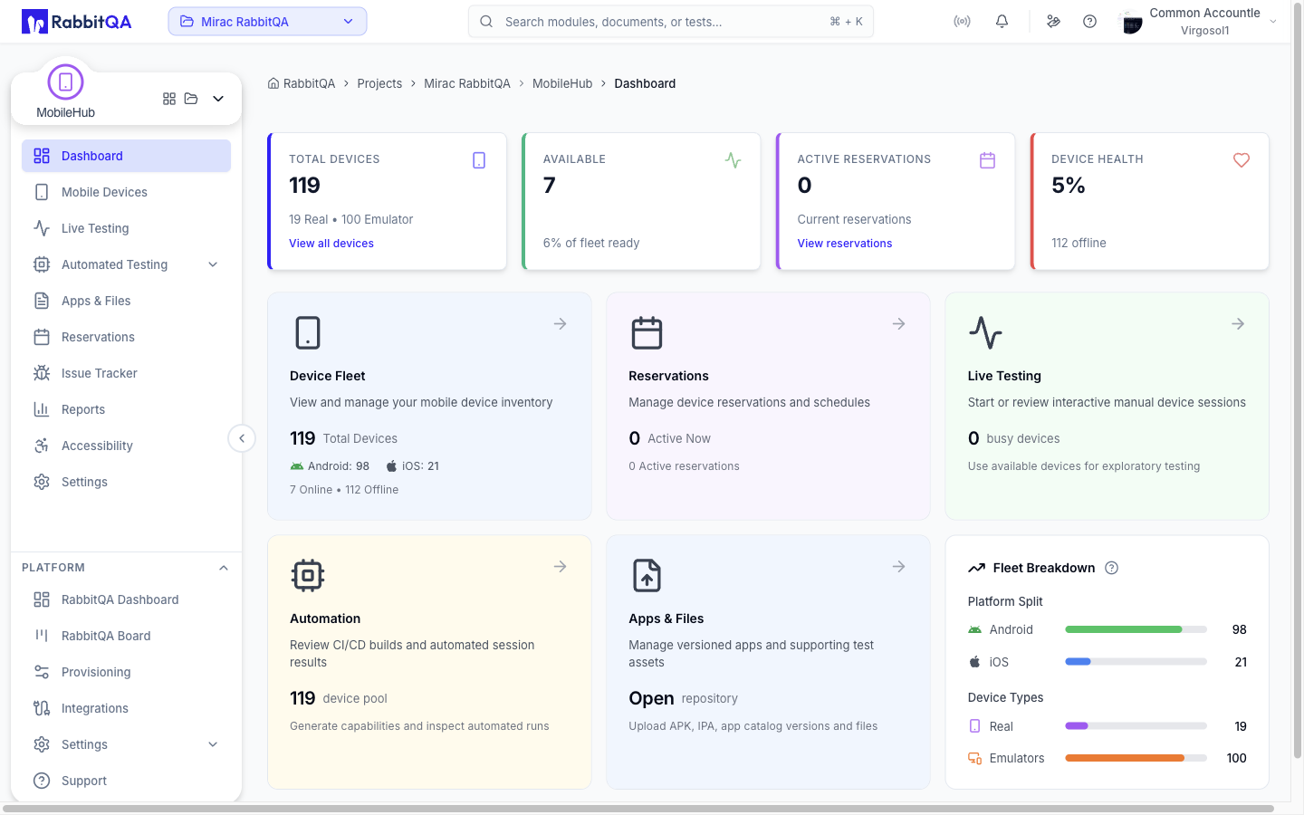Click the Emulators device type bar
Screen dimensions: 1304x815
1136,758
